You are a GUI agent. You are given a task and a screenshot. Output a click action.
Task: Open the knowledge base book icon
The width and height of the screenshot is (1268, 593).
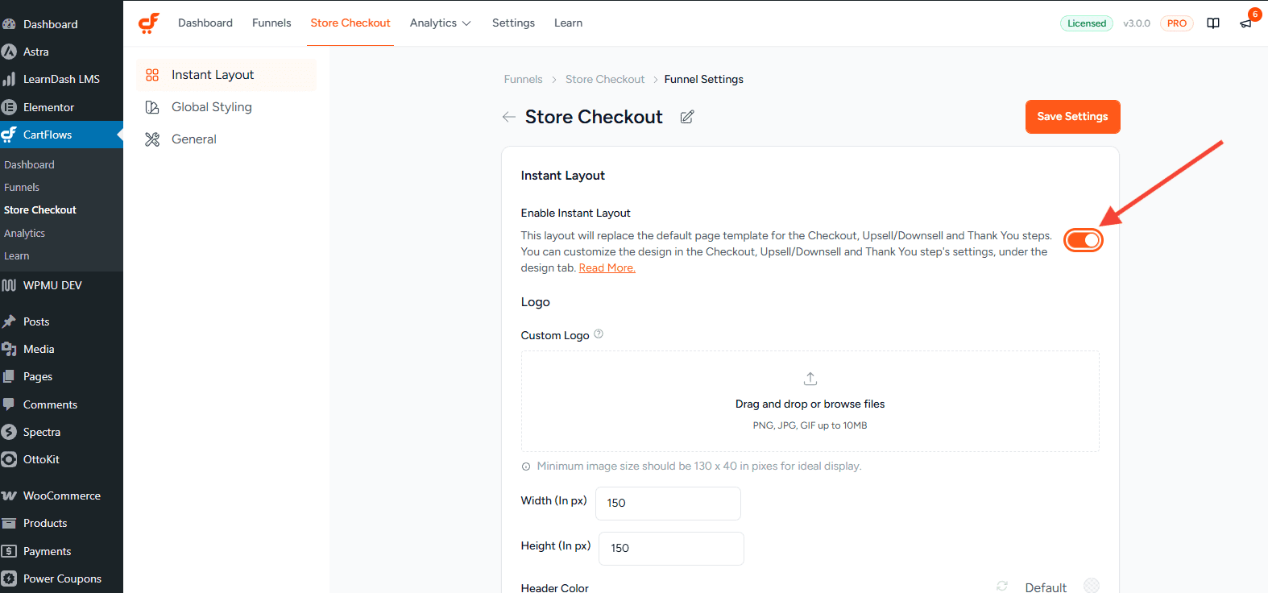click(x=1213, y=23)
